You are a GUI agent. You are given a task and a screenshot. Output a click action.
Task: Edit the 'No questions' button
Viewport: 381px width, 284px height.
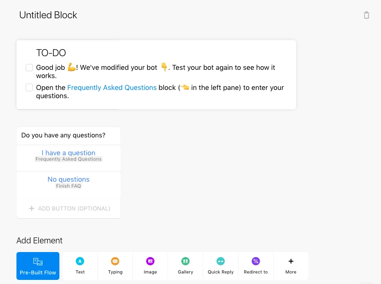click(x=69, y=179)
